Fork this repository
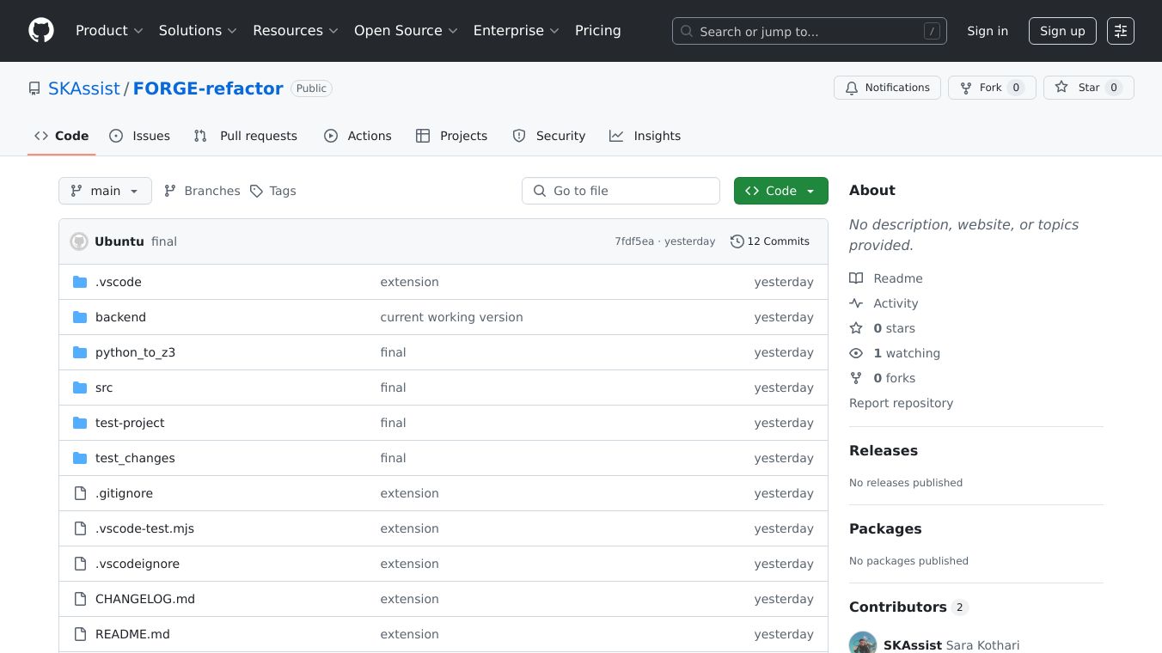This screenshot has height=653, width=1162. pos(991,88)
